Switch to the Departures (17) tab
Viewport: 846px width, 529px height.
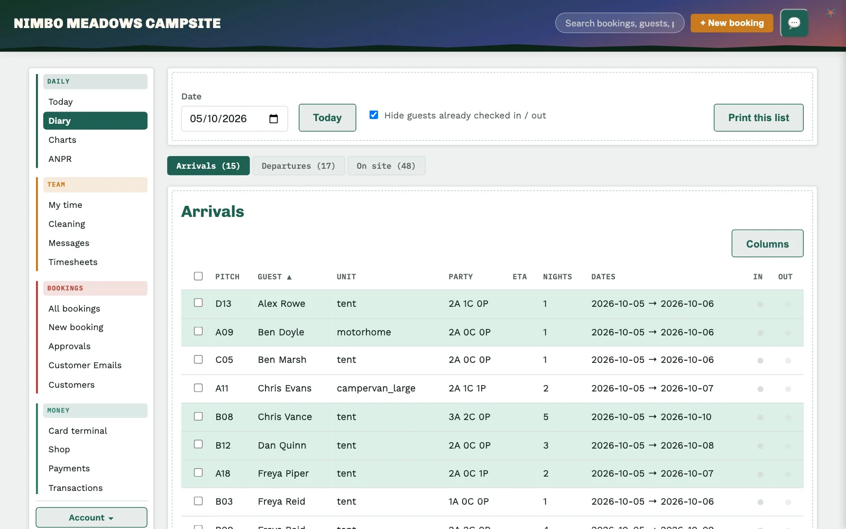click(298, 166)
